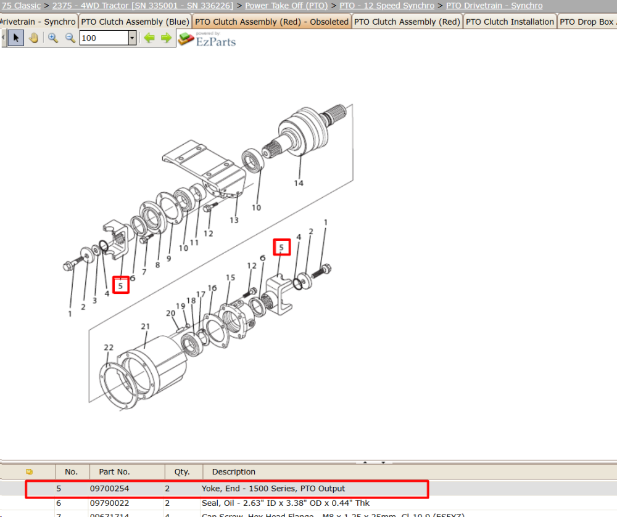The image size is (617, 517).
Task: Select part number 09700254 cell
Action: (109, 489)
